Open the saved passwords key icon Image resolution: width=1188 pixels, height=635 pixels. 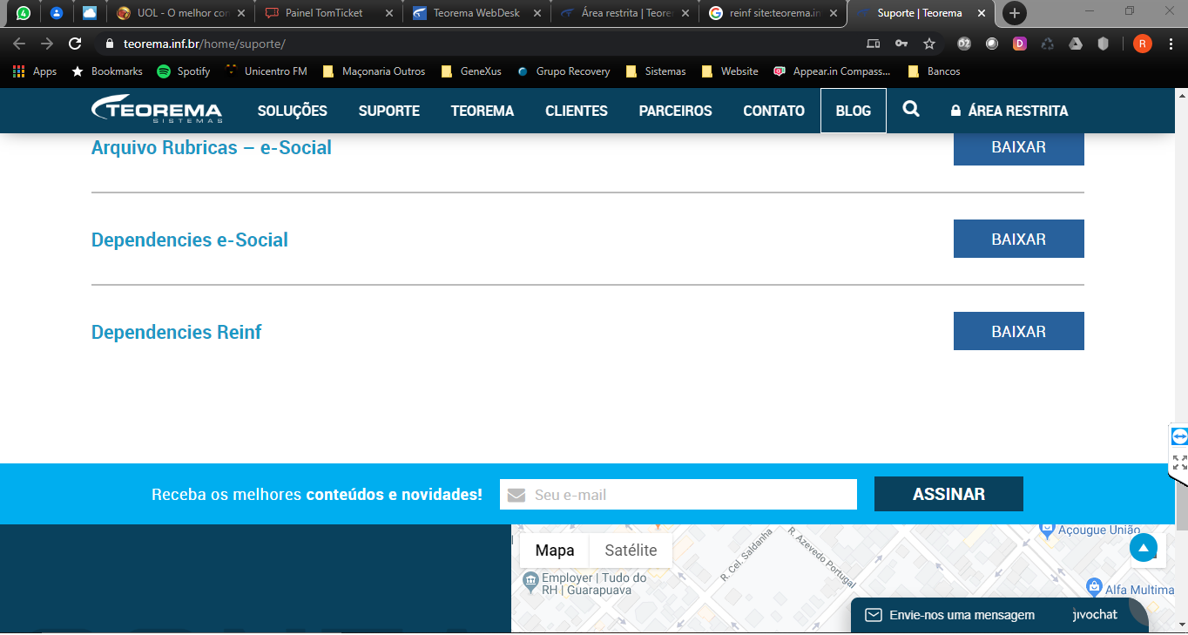point(901,44)
